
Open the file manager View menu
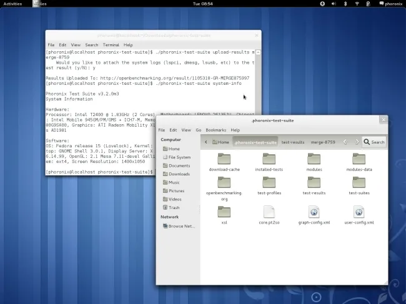pos(186,130)
